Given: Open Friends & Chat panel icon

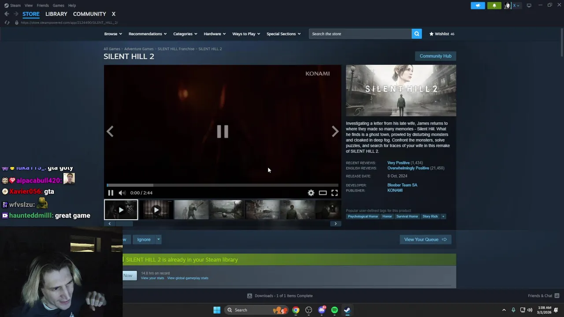Looking at the screenshot, I should pyautogui.click(x=557, y=296).
